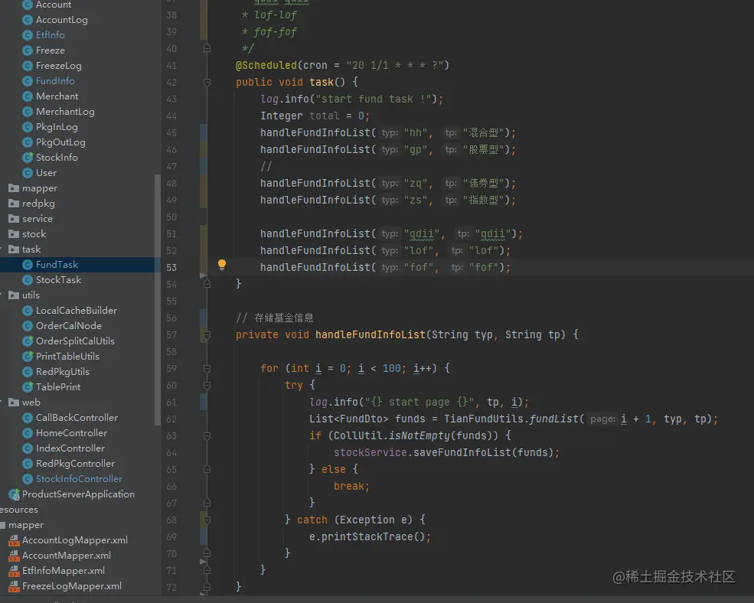Click the redpkg package folder icon
The height and width of the screenshot is (603, 754).
14,204
